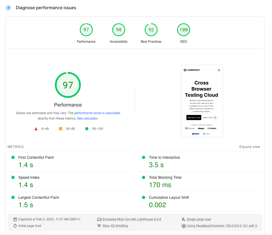Open the See calculator link
272x235 pixels.
87,118
